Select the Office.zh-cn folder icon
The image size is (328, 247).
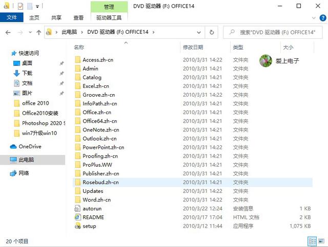pos(77,113)
